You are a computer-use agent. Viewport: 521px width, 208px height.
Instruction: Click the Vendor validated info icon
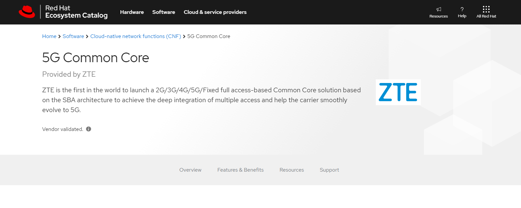coord(89,129)
